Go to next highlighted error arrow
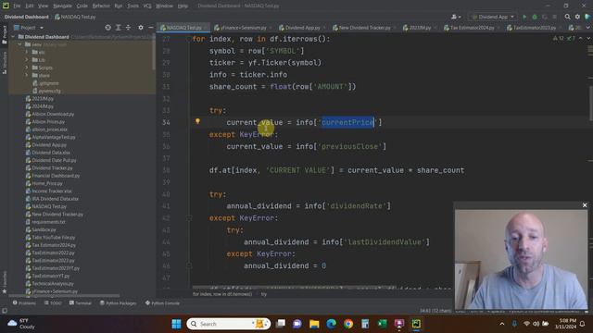Screen dimensions: 593x333 pos(588,39)
